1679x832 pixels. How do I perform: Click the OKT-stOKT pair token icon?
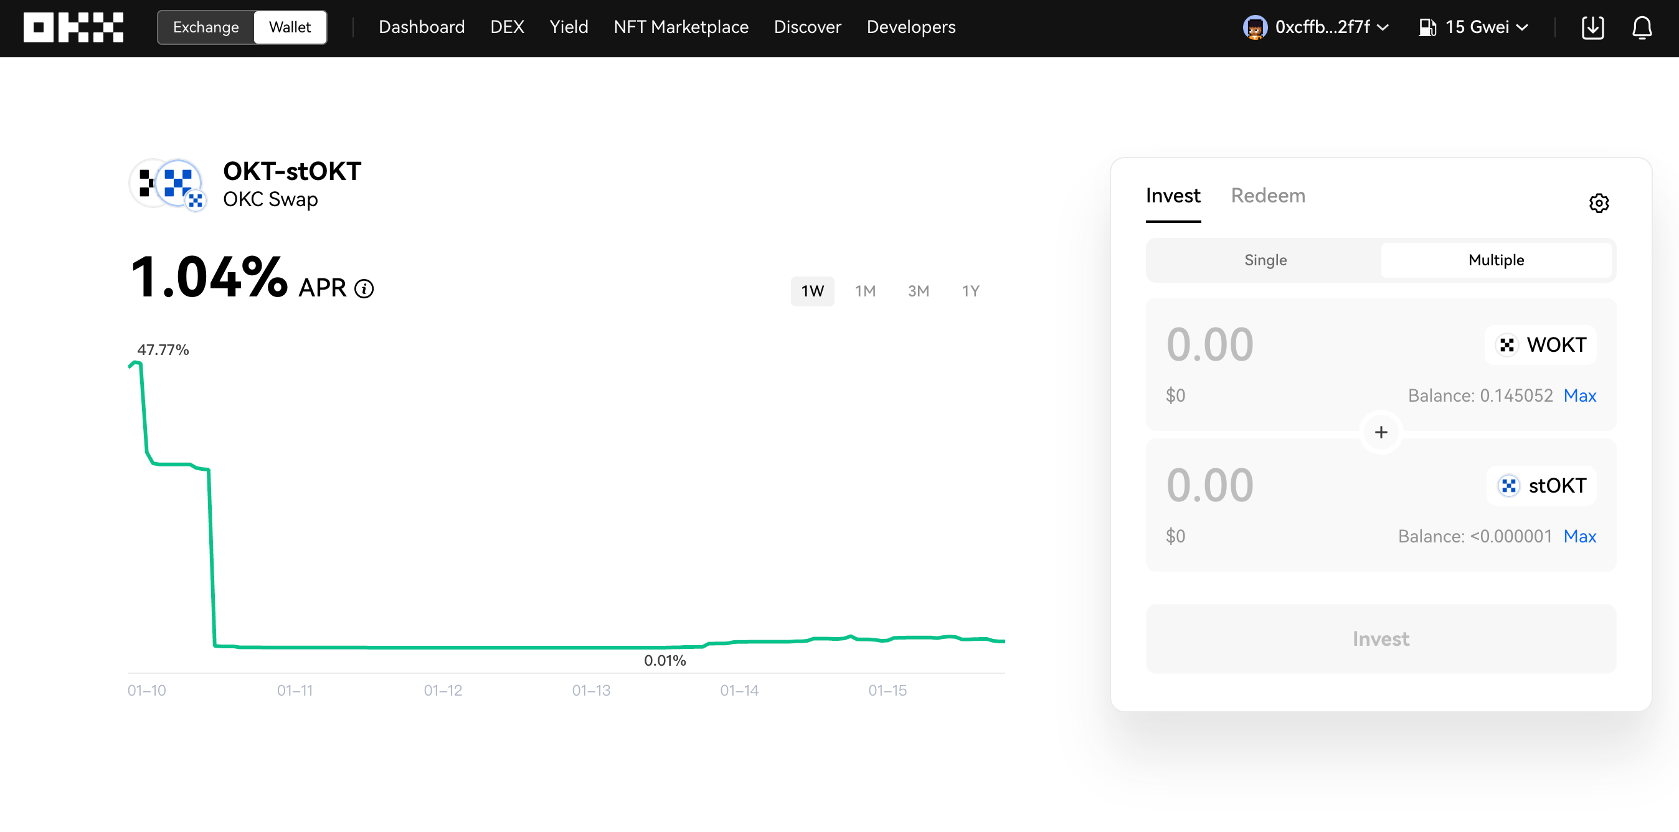[168, 185]
